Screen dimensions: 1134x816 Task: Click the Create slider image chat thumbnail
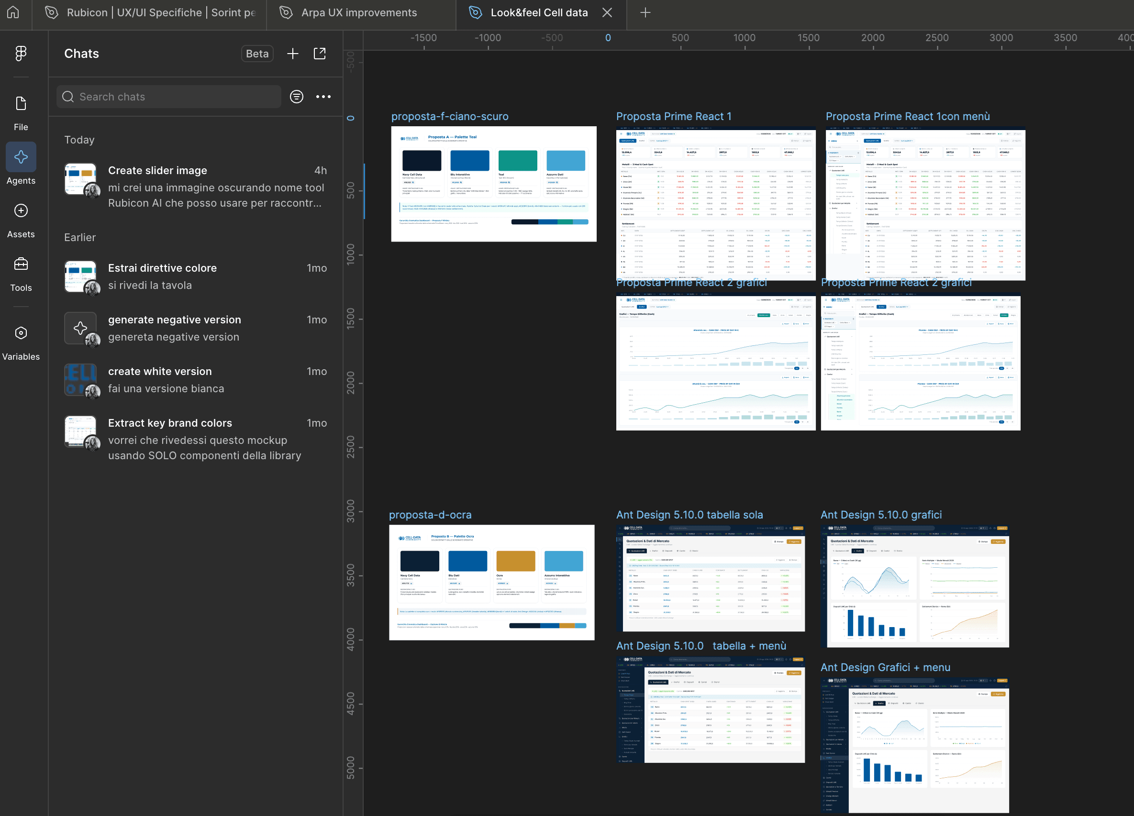[x=80, y=179]
